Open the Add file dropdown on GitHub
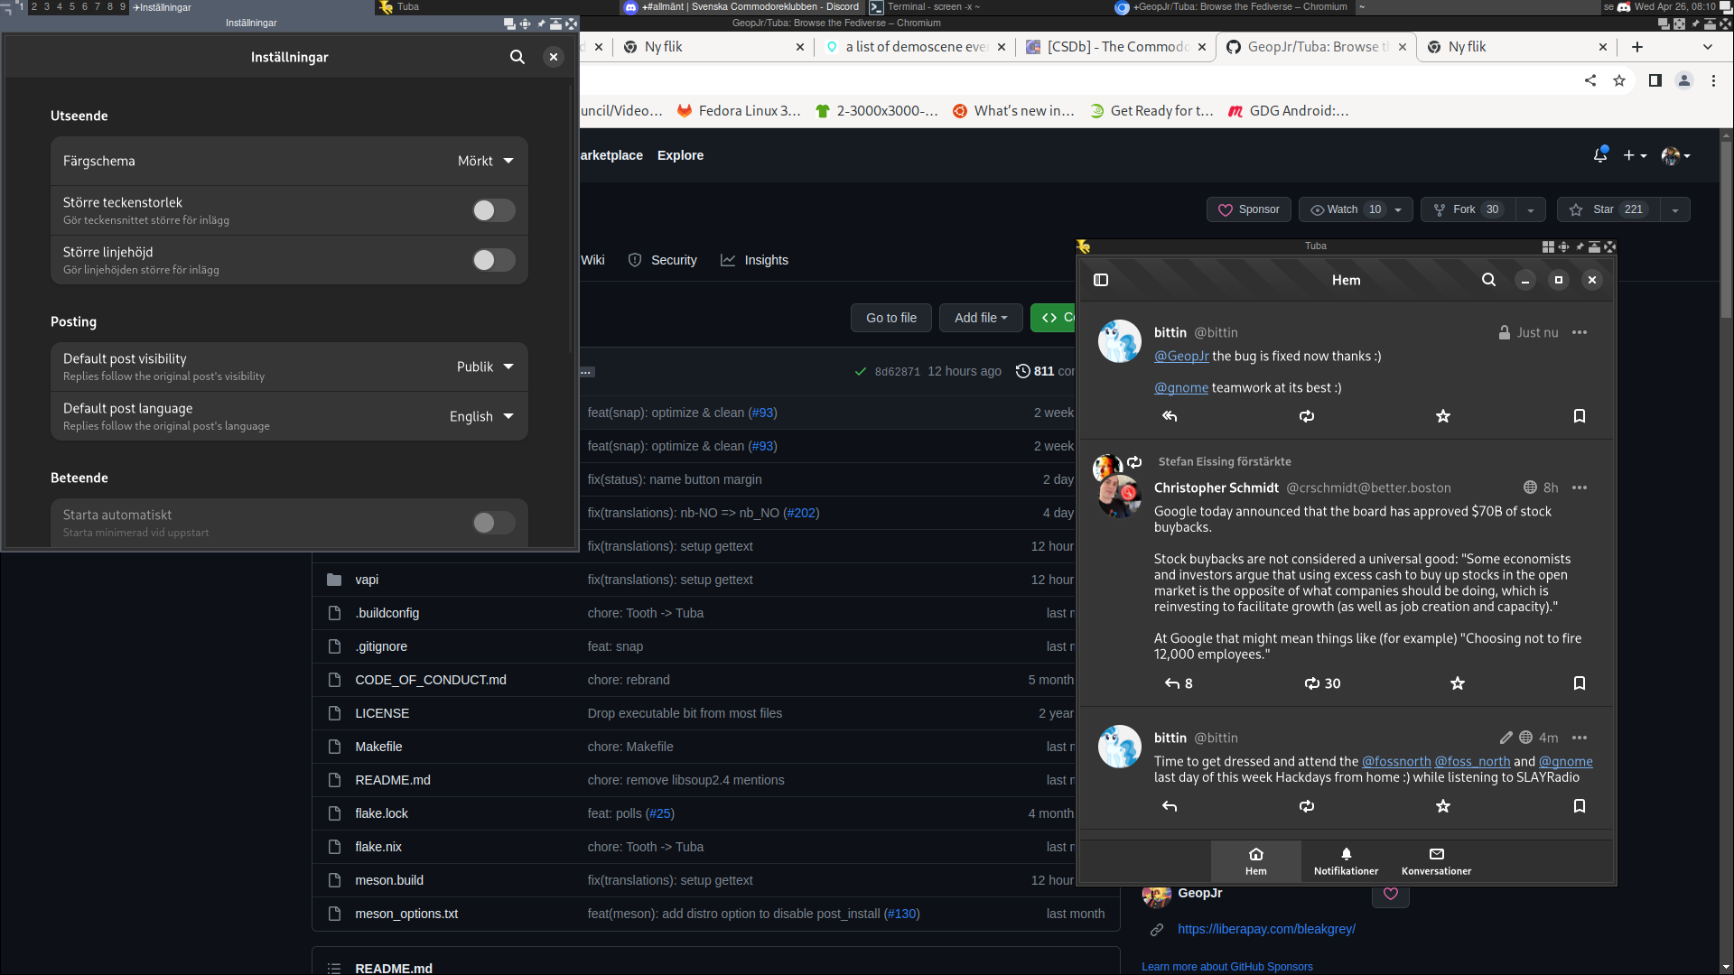 pos(981,318)
